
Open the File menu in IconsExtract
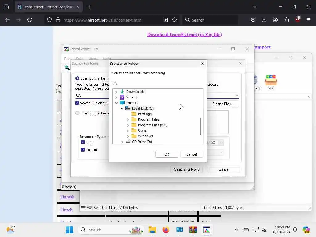[67, 59]
